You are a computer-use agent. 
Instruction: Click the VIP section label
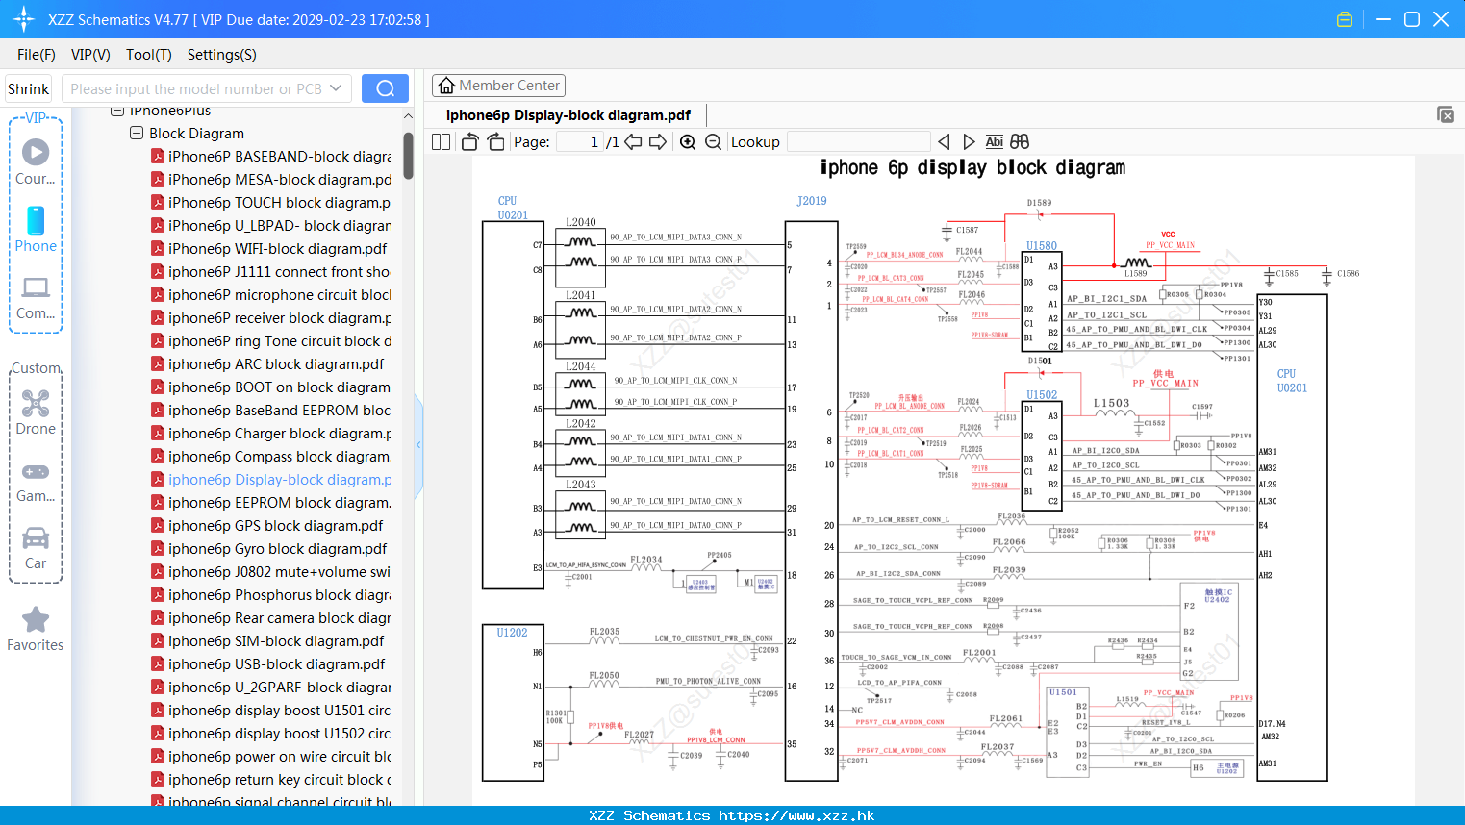pos(36,117)
